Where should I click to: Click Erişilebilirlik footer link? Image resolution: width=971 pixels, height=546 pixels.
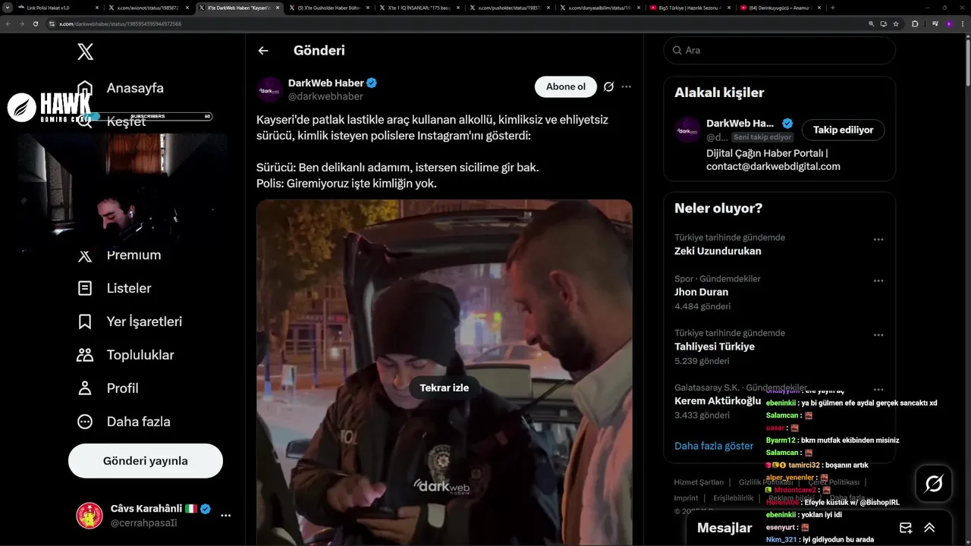734,498
